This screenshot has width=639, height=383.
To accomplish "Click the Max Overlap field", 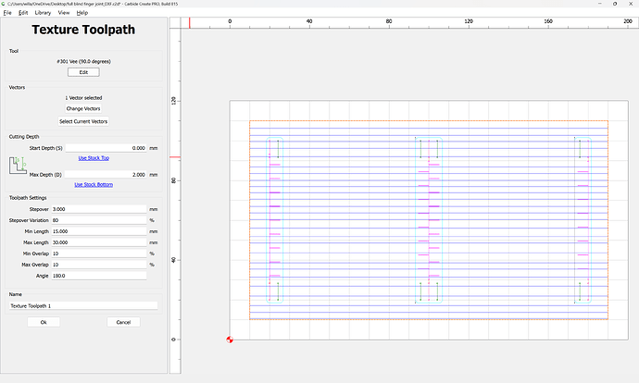I will (98, 265).
